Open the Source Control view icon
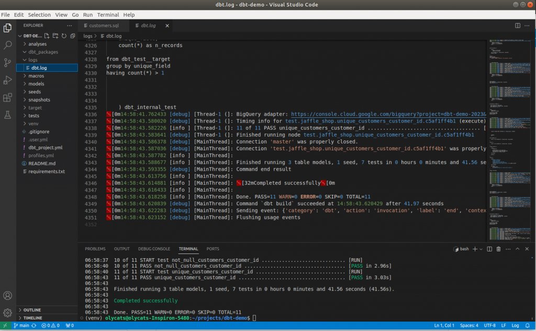Screen dimensions: 536x331 pyautogui.click(x=7, y=62)
